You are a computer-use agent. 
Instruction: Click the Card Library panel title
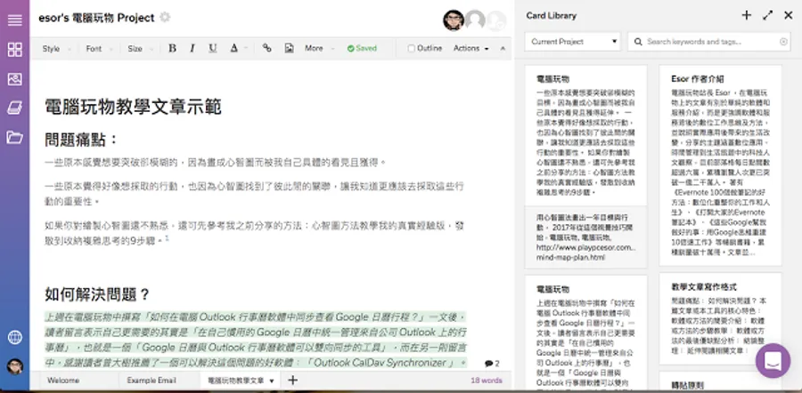click(552, 16)
